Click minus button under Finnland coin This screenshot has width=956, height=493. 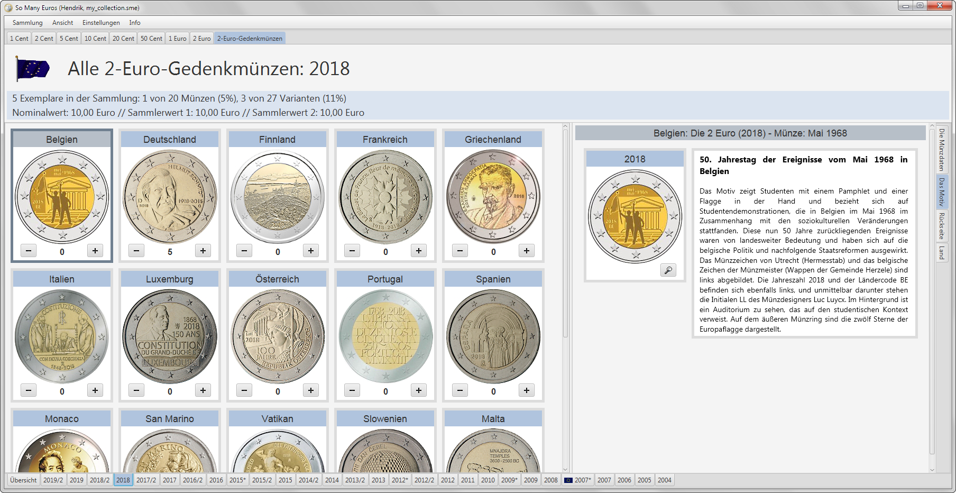point(244,251)
